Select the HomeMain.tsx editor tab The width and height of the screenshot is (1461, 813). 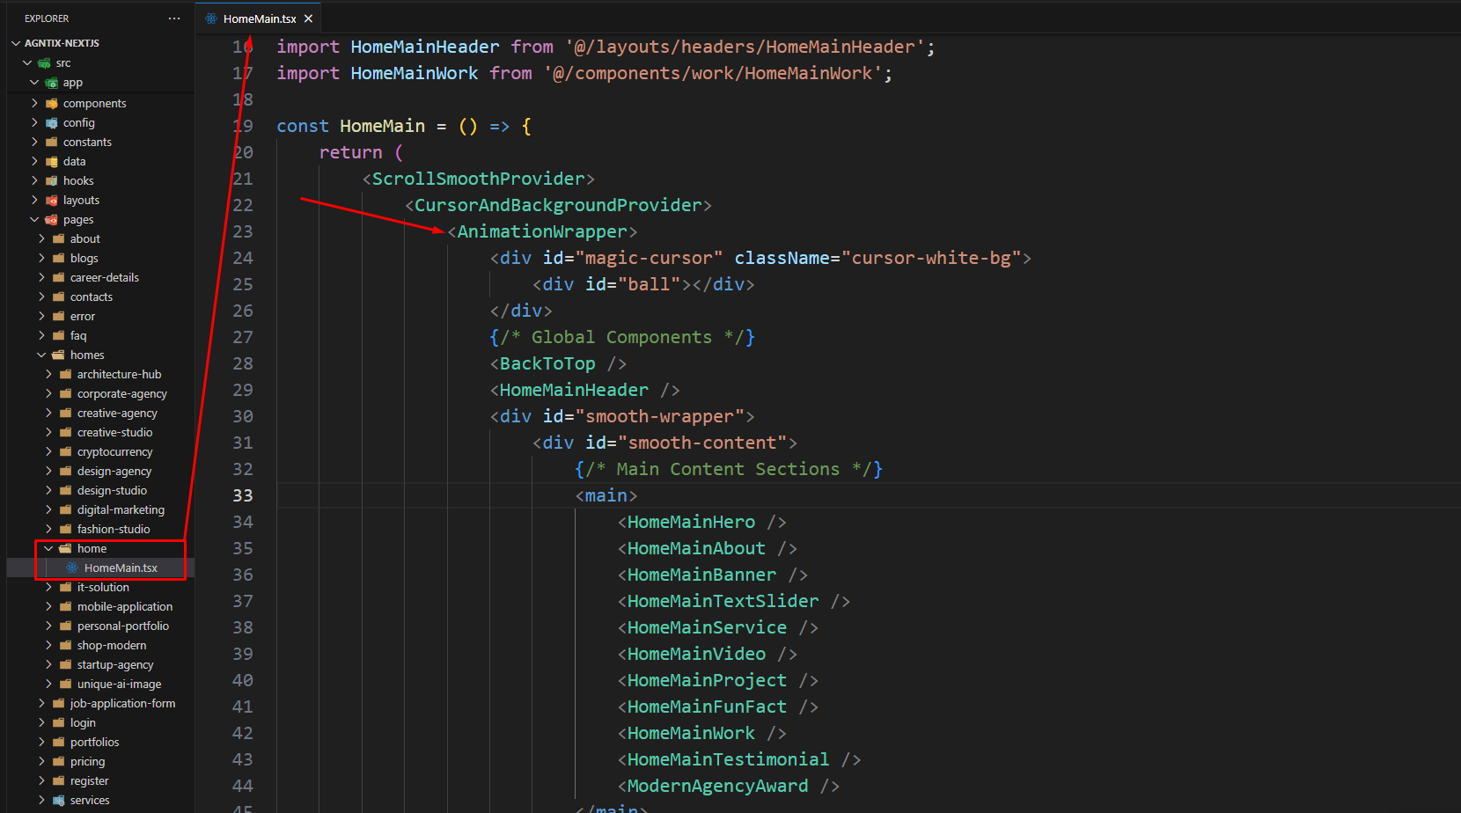(x=259, y=18)
